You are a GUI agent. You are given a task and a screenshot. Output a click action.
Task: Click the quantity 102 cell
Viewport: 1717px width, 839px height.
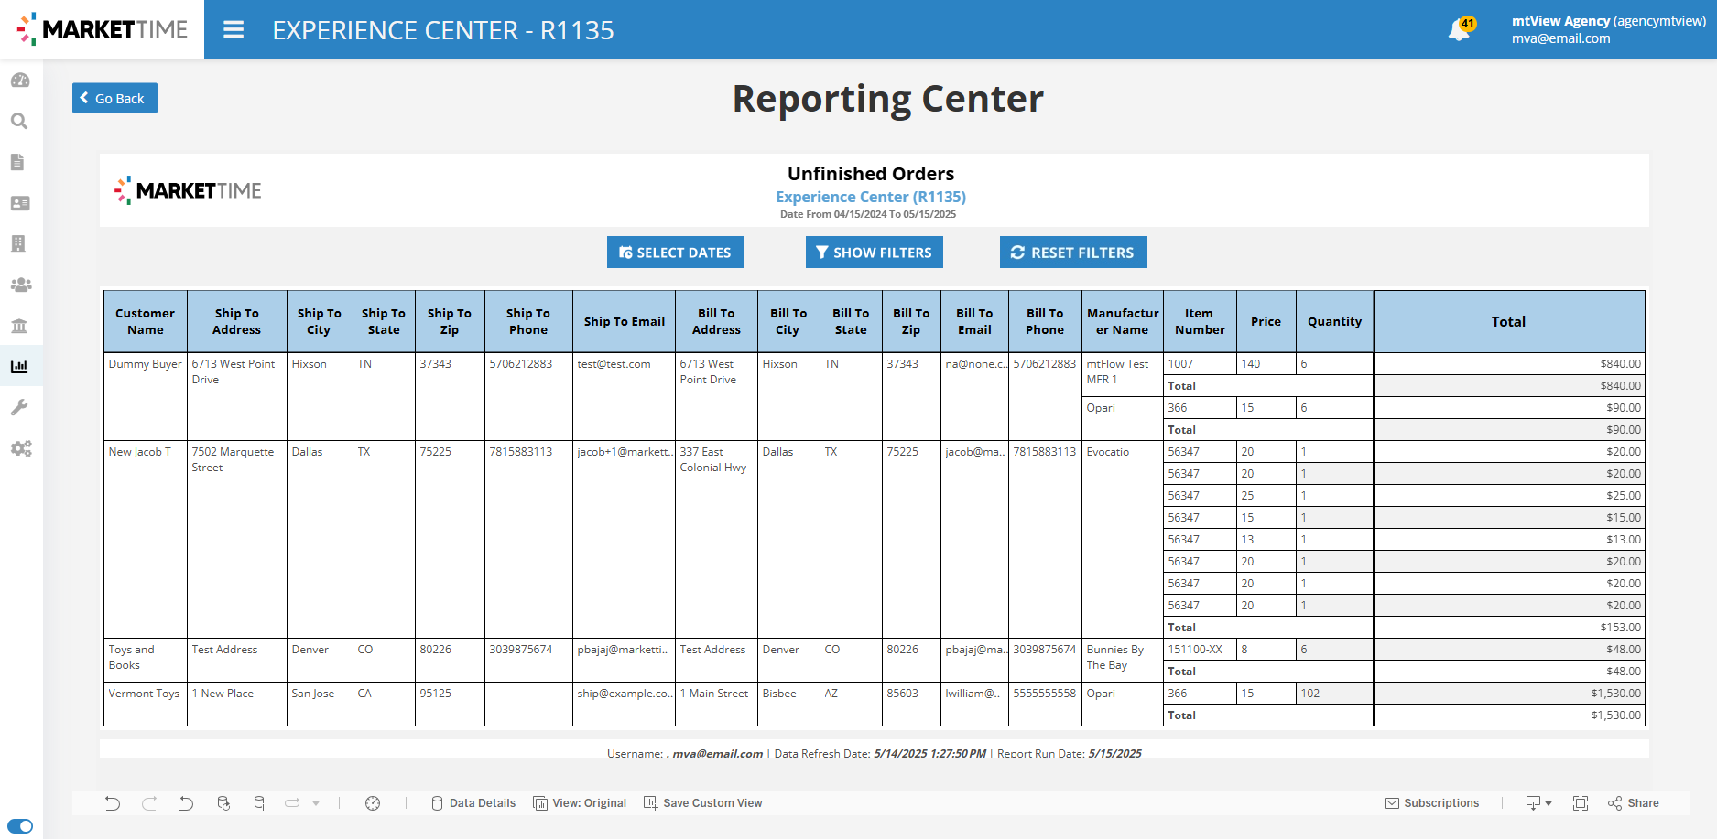1335,693
